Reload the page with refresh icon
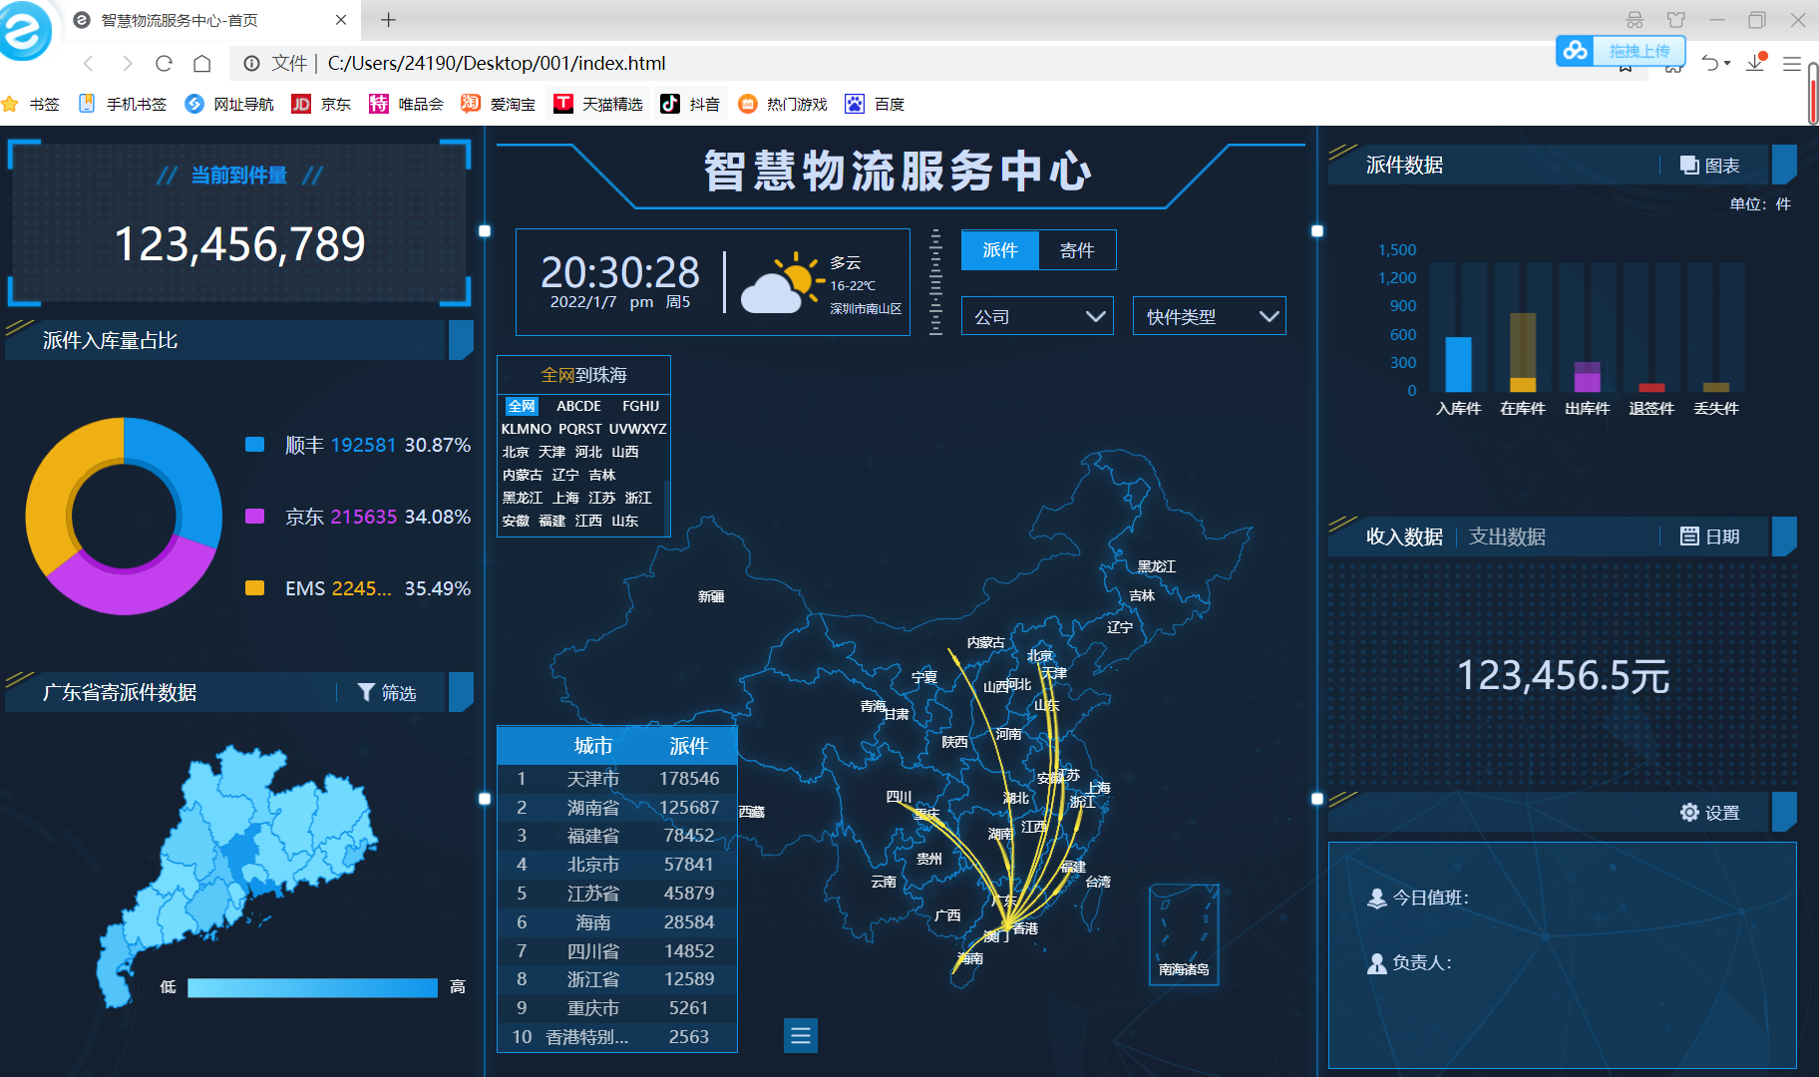1819x1077 pixels. [165, 64]
